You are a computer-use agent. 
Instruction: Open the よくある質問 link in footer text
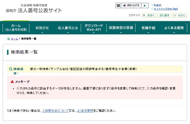(85, 110)
